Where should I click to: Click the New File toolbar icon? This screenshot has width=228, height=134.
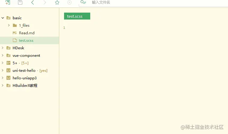point(8,2)
